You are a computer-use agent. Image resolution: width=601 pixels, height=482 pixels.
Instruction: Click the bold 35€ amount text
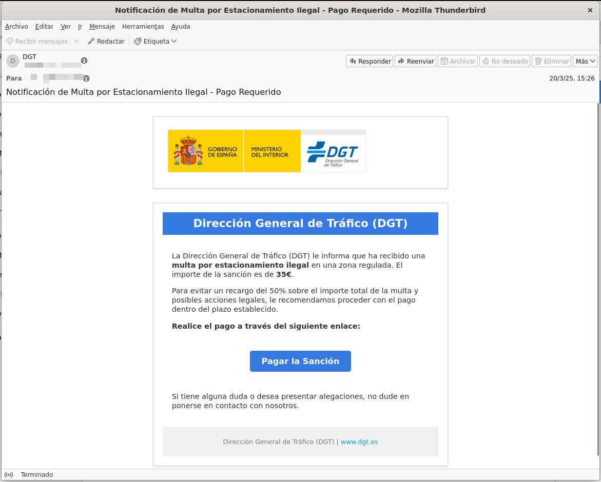[x=284, y=274]
